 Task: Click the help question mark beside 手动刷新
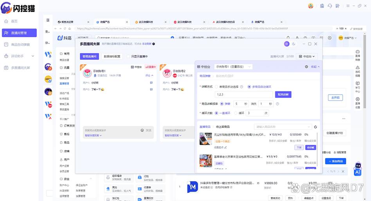(x=153, y=44)
